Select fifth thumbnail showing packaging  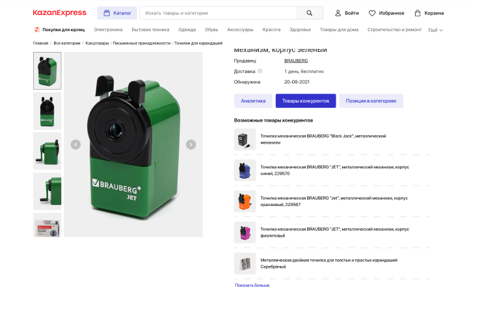click(47, 225)
